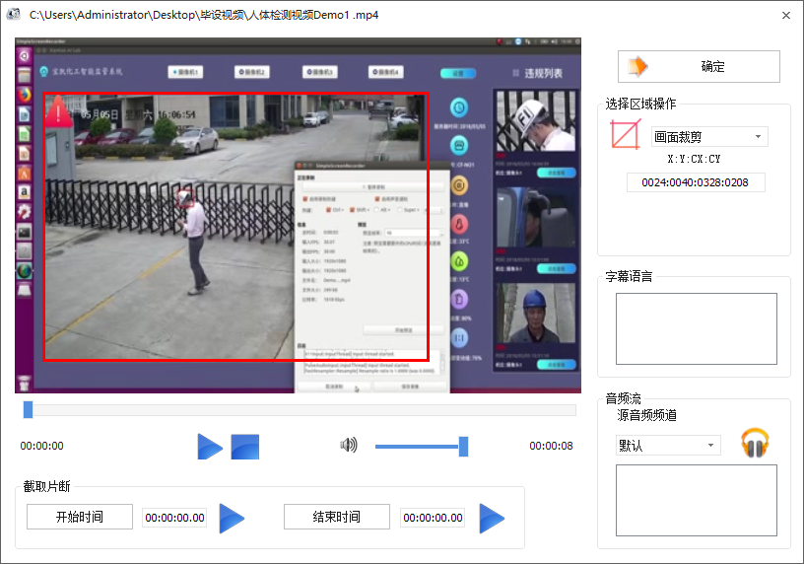Image resolution: width=804 pixels, height=564 pixels.
Task: Adjust the volume slider handle
Action: (x=463, y=447)
